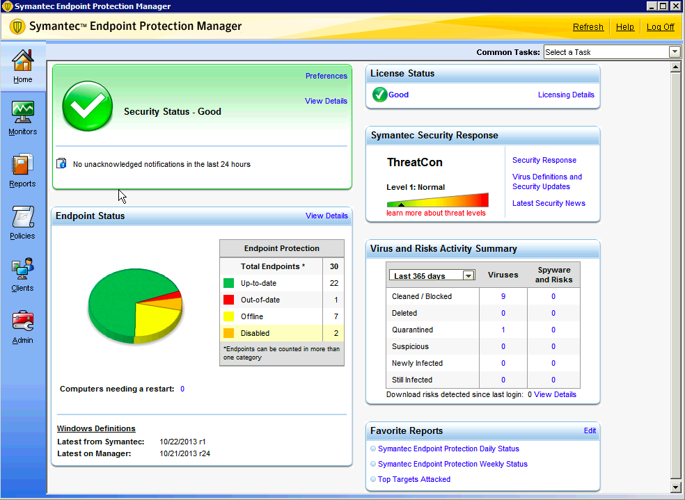Edit the Favorite Reports list
The width and height of the screenshot is (685, 500).
point(590,430)
